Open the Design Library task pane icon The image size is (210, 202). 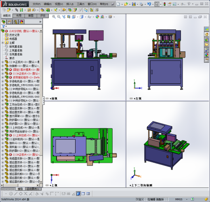207,40
